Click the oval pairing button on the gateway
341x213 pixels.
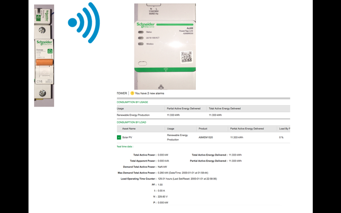(142, 63)
